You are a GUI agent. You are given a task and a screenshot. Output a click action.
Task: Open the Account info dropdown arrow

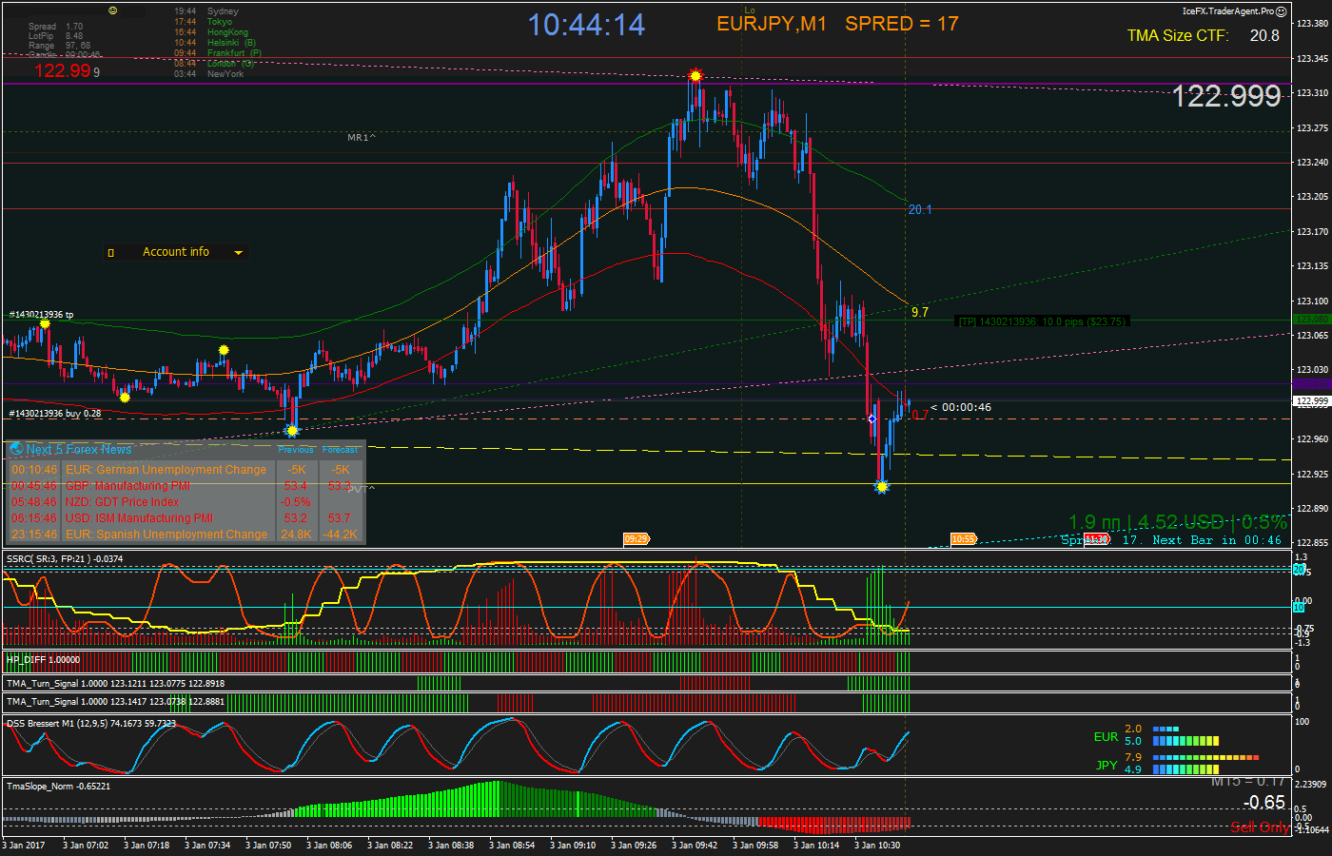(238, 253)
